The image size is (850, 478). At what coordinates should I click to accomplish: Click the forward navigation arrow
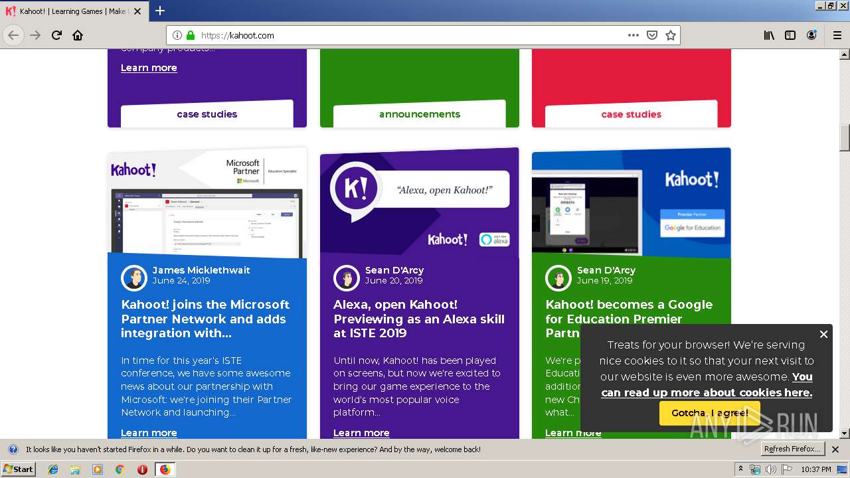pos(35,35)
